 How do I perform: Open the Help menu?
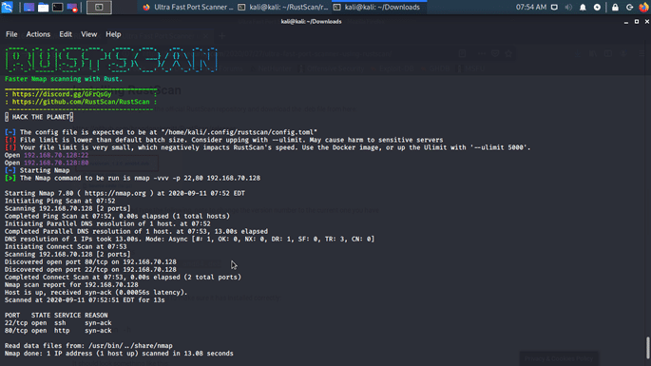113,34
